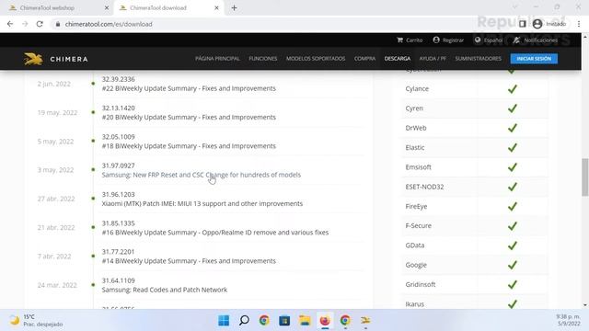Open the Español language selector
The width and height of the screenshot is (589, 331).
pyautogui.click(x=489, y=40)
